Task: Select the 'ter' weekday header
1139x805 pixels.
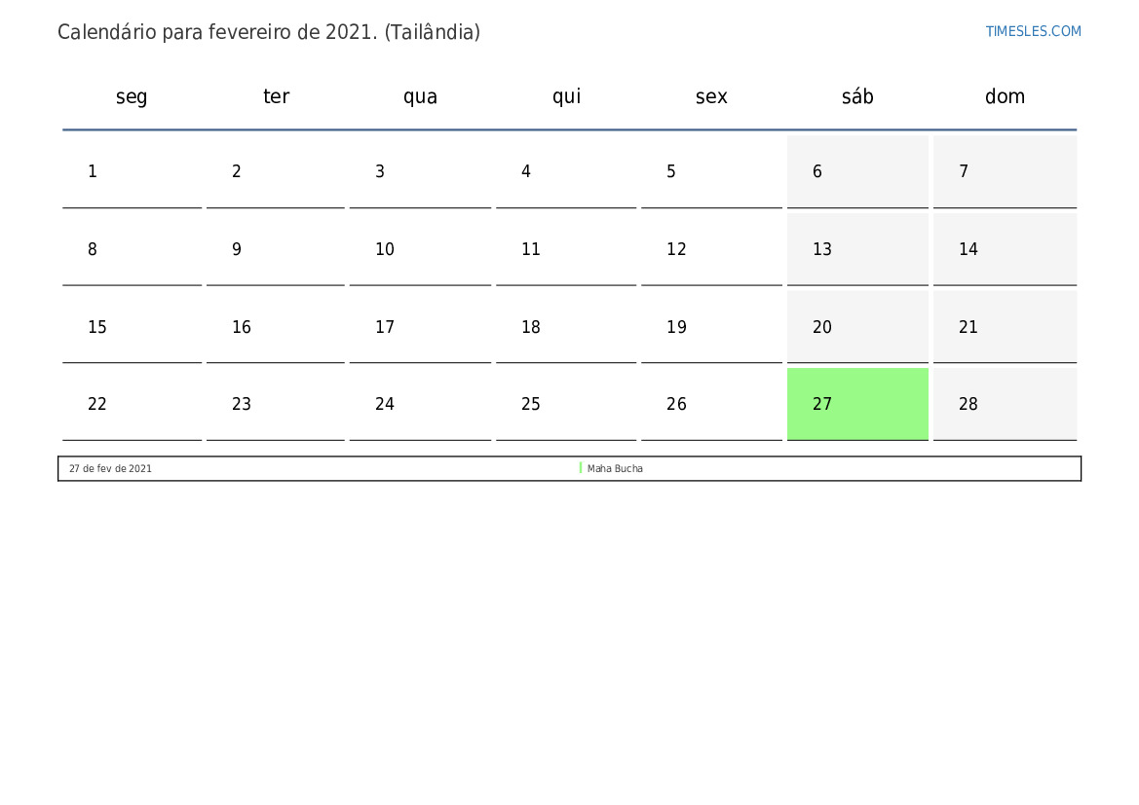Action: coord(276,96)
